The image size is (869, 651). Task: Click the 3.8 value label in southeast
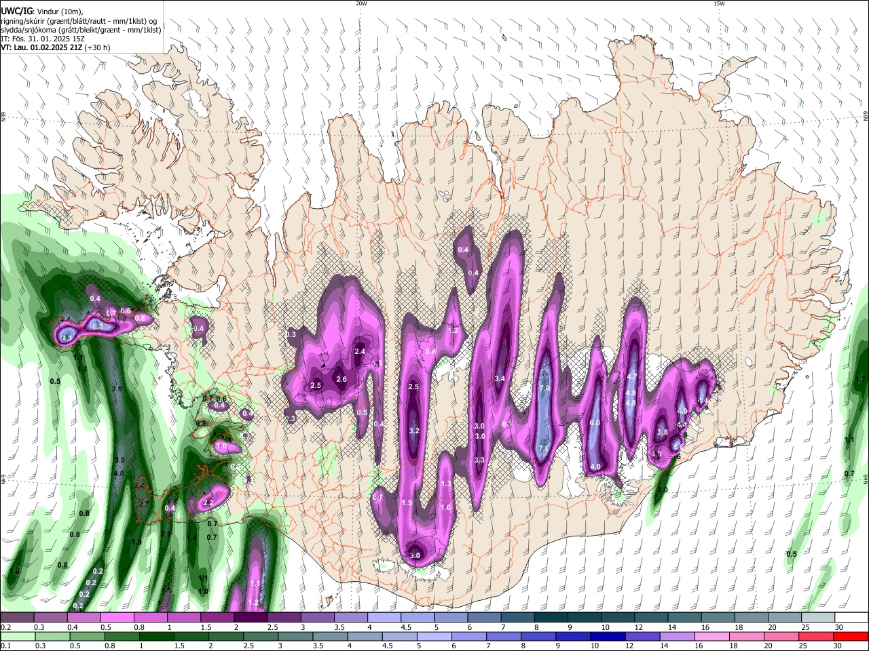[663, 432]
